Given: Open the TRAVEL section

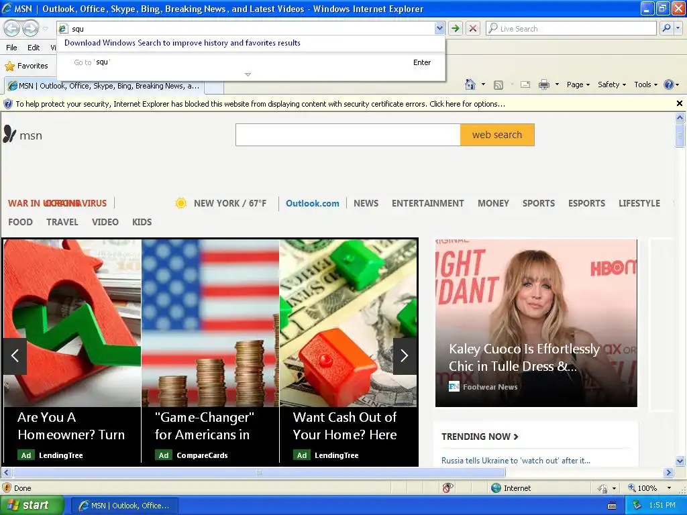Looking at the screenshot, I should click(x=62, y=222).
